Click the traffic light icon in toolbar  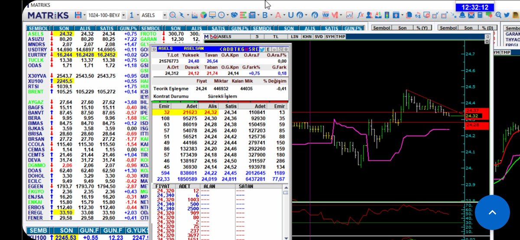[x=387, y=15]
